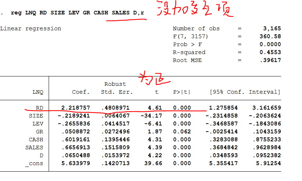
Task: Select the R-squared value 0.4553
Action: [270, 52]
